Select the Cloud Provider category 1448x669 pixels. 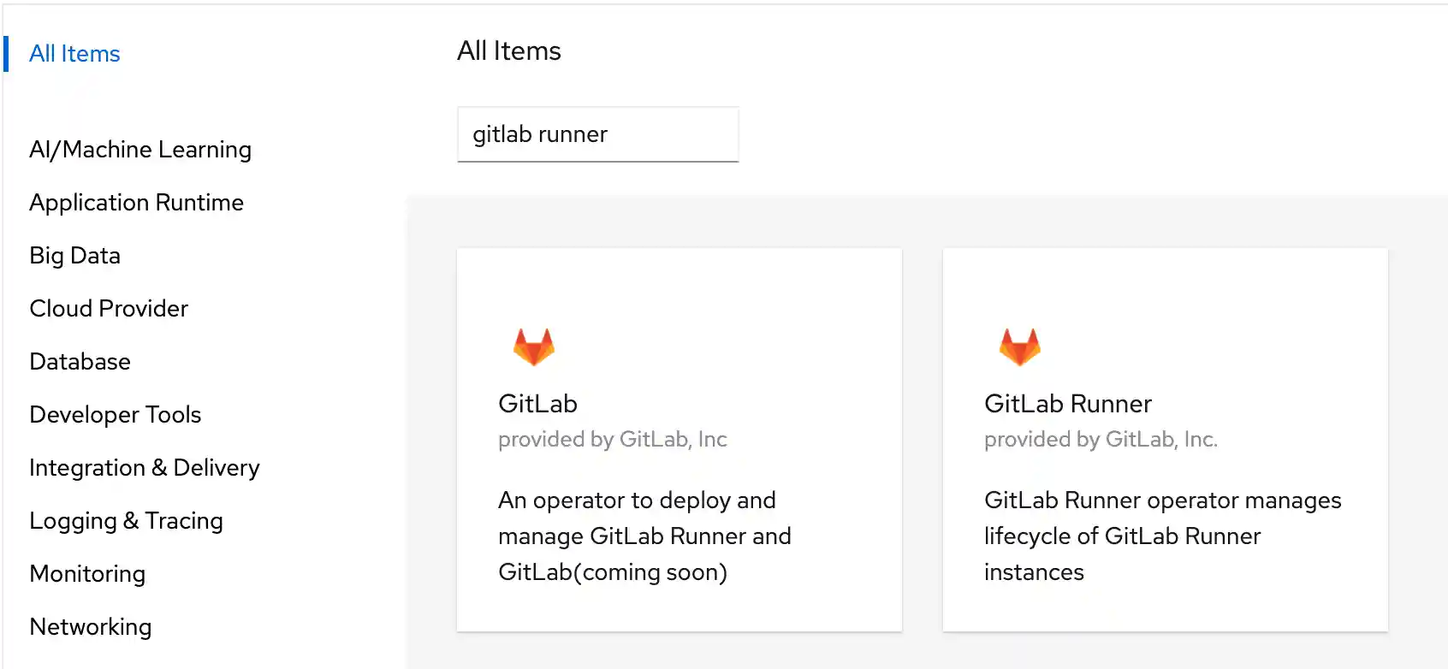(x=108, y=308)
